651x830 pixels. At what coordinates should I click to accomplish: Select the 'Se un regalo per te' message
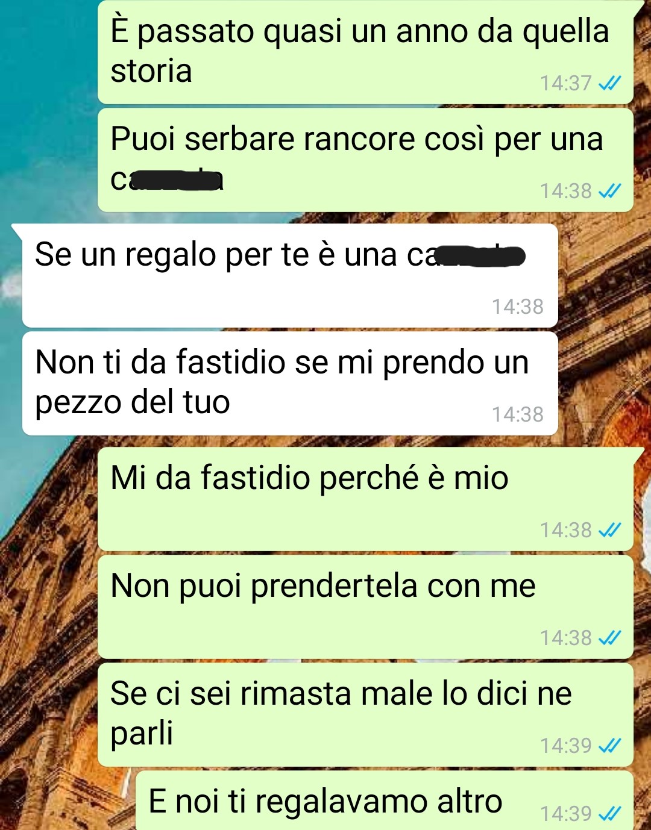coord(290,276)
